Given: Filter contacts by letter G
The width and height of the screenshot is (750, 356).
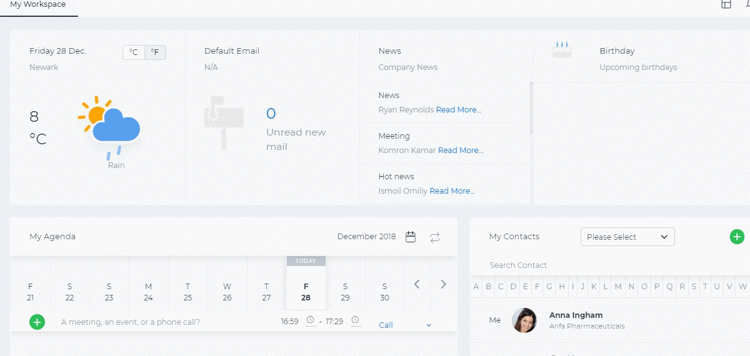Looking at the screenshot, I should point(549,287).
